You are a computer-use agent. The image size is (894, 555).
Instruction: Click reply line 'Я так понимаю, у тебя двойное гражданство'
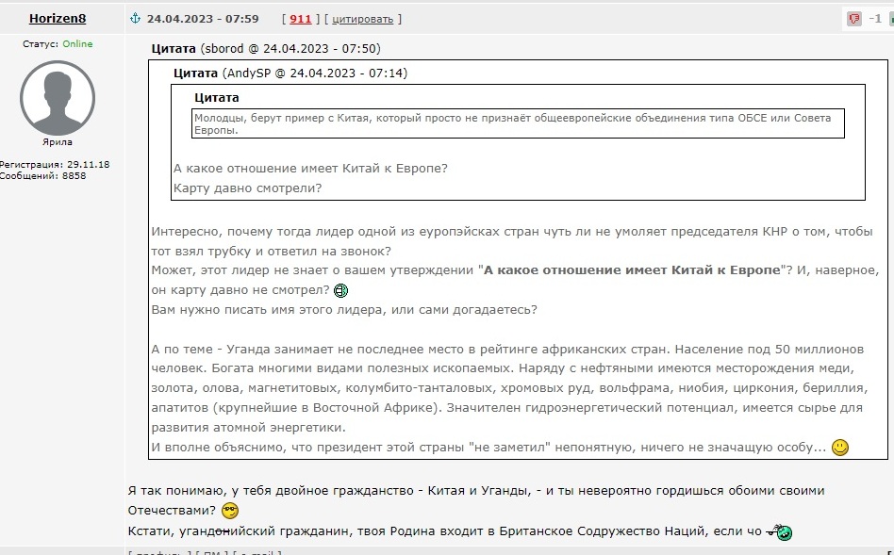pos(476,491)
